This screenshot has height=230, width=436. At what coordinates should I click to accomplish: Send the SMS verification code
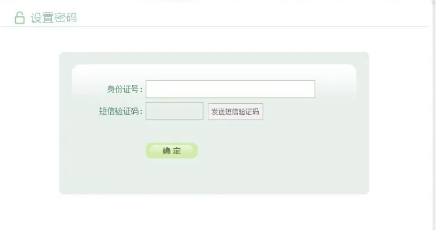(x=235, y=112)
